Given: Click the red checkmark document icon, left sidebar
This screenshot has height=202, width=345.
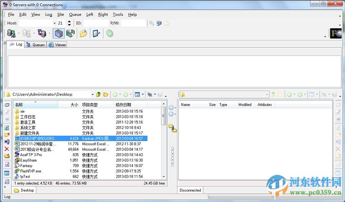Looking at the screenshot, I should [7, 164].
